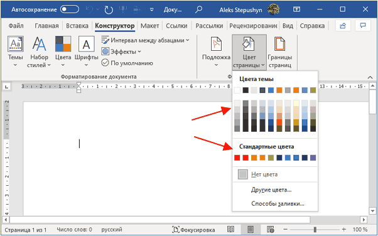Screen dimensions: 378x236
Task: Click horizontal scrollbar left arrow
Action: pyautogui.click(x=6, y=220)
